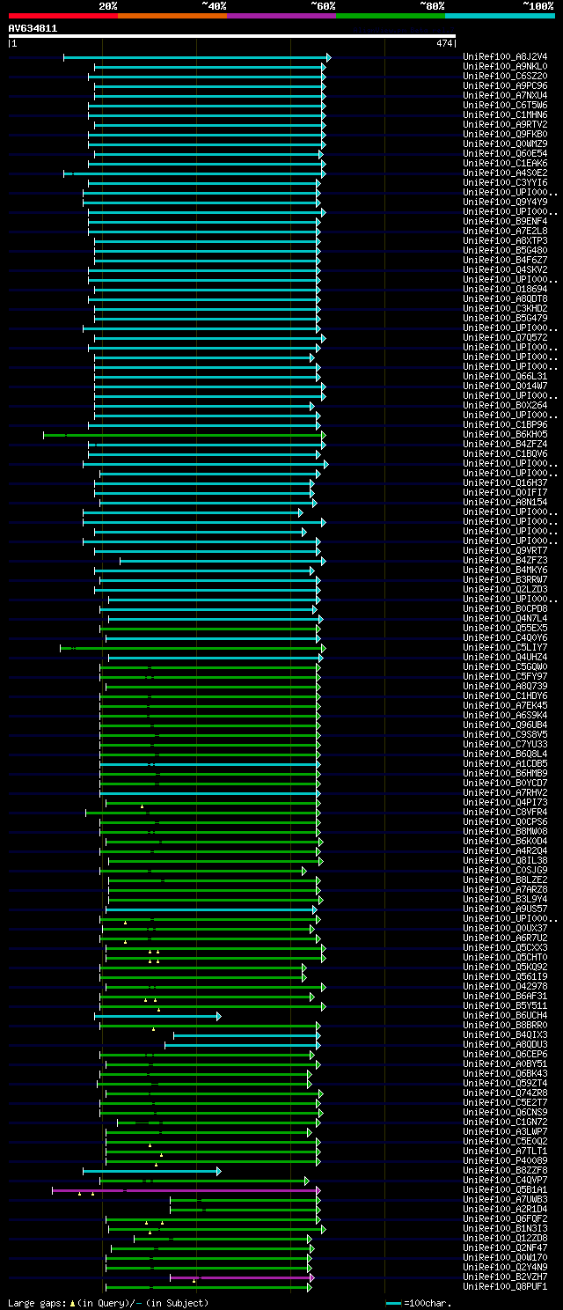The image size is (563, 1310).
Task: Select the UniRef100_Q96UB4 label
Action: click(505, 725)
